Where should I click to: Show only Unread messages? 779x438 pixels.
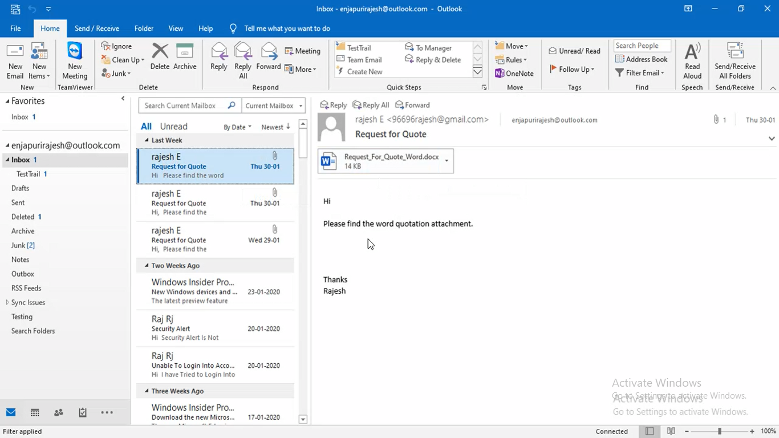click(173, 127)
